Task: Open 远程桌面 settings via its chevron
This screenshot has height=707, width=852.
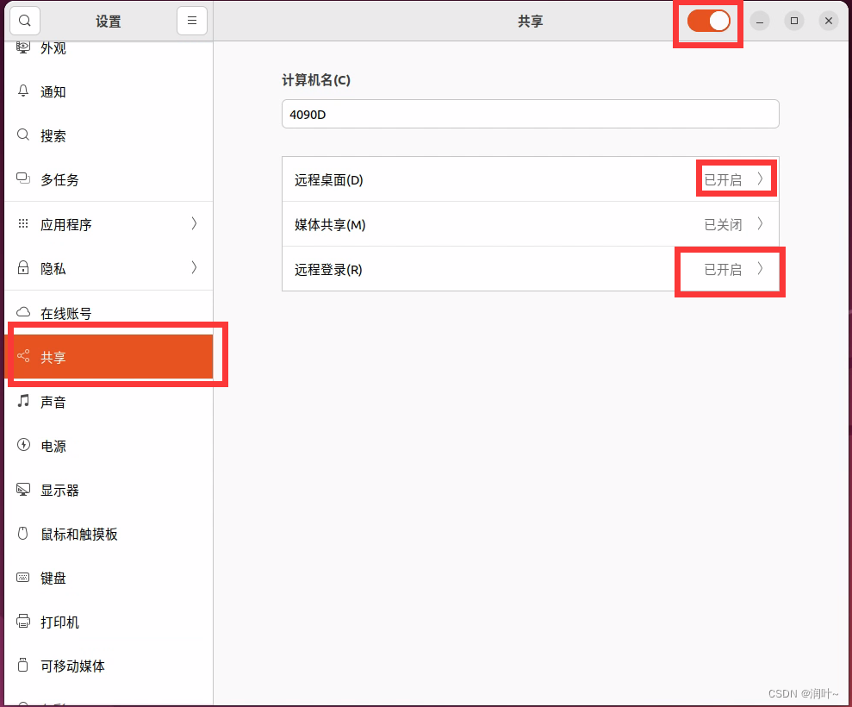Action: point(760,179)
